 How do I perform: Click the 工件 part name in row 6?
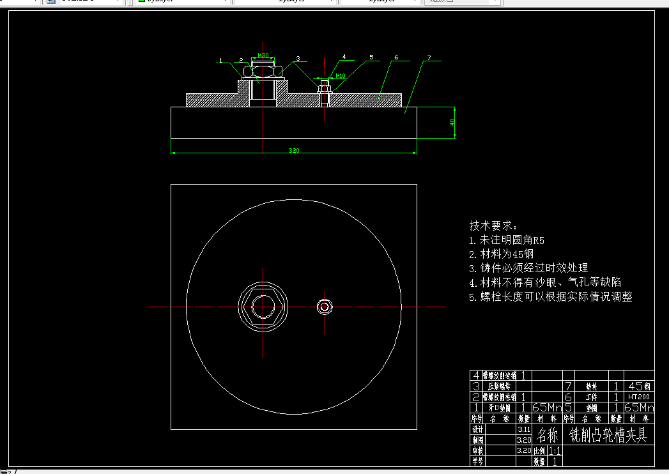[x=591, y=397]
